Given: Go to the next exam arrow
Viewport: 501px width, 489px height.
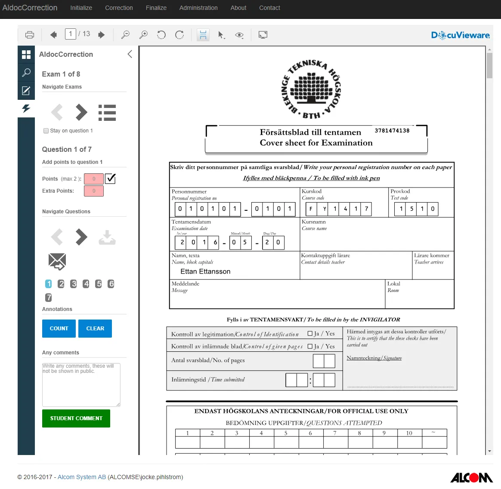Looking at the screenshot, I should [x=81, y=112].
